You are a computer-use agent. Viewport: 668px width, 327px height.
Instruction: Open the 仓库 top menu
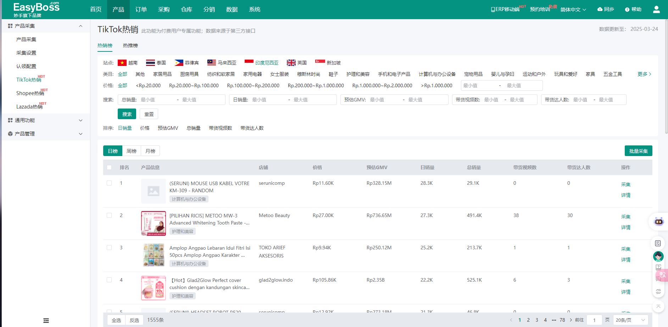click(187, 10)
